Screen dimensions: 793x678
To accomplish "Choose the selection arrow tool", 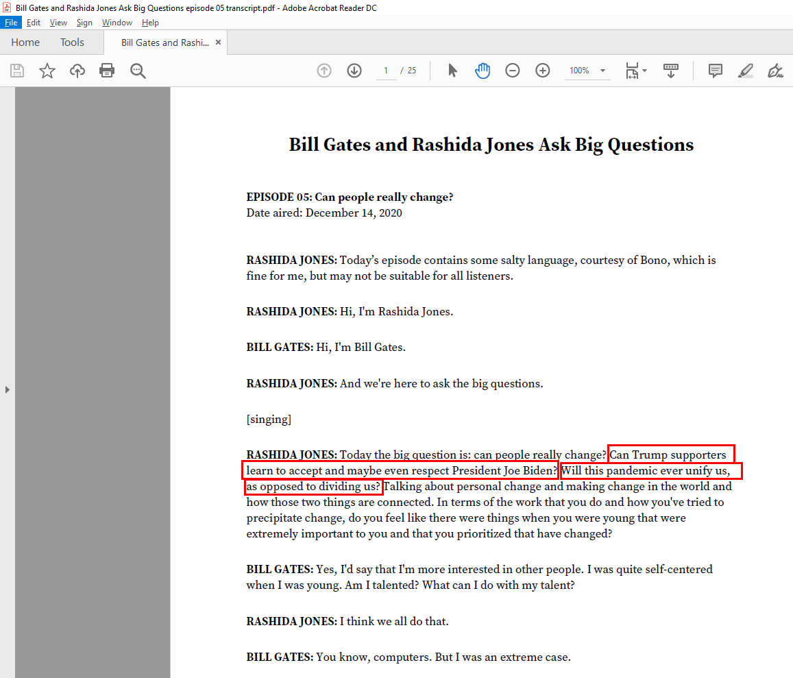I will 452,71.
